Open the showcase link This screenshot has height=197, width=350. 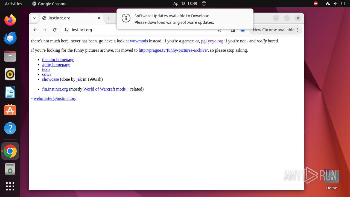click(50, 79)
